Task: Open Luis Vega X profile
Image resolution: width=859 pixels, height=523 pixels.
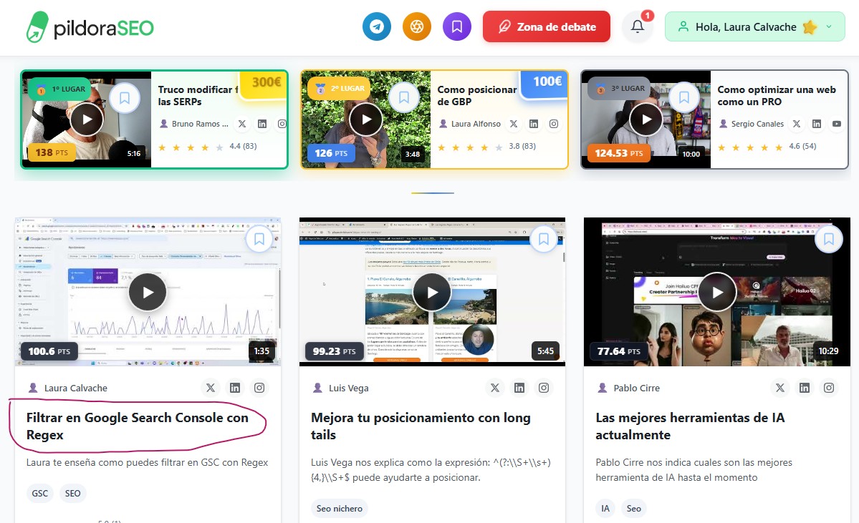Action: pos(494,388)
